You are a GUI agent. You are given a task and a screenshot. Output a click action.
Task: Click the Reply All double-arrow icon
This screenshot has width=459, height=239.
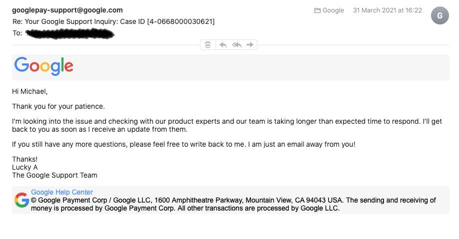pyautogui.click(x=236, y=45)
